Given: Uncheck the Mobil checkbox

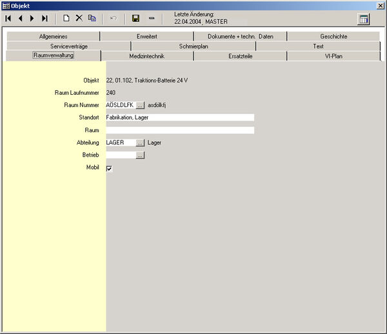Looking at the screenshot, I should pyautogui.click(x=109, y=168).
